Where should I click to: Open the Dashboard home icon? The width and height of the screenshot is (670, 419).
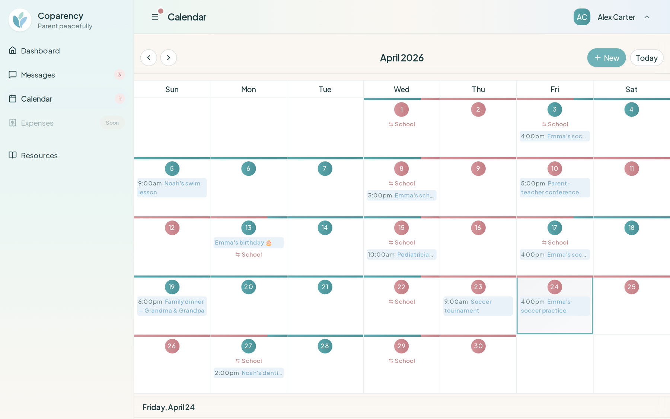pos(13,50)
